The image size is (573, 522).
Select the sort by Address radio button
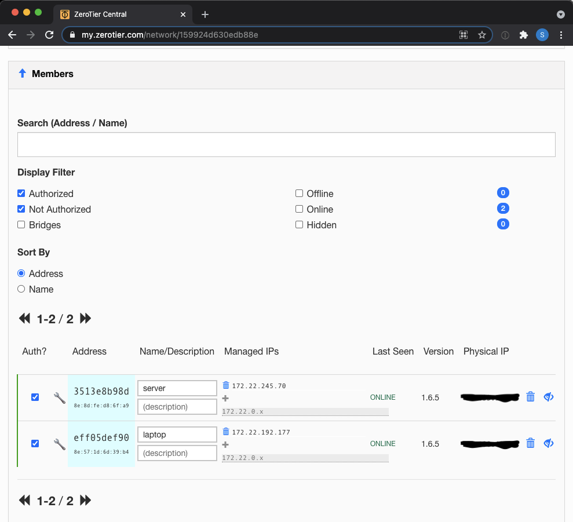tap(21, 273)
